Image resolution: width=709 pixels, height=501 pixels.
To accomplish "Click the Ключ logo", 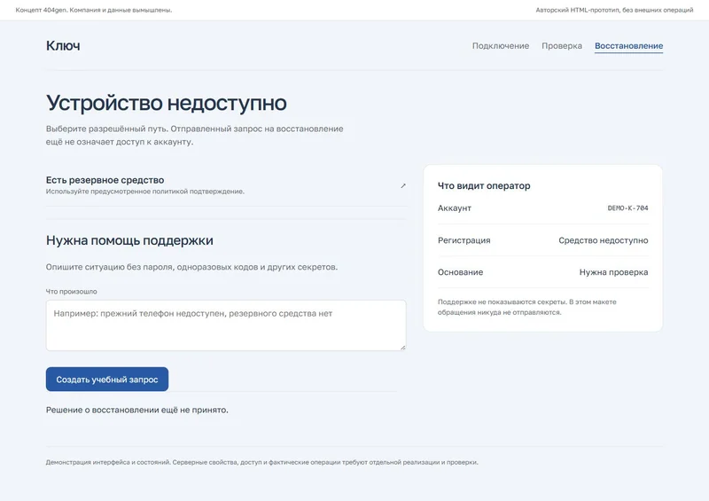I will point(63,45).
